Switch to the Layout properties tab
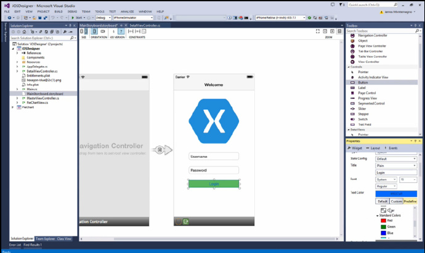The height and width of the screenshot is (253, 425). coord(373,148)
